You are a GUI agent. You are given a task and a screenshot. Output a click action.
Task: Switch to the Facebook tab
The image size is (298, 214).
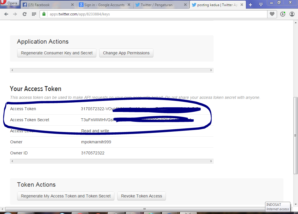point(48,5)
